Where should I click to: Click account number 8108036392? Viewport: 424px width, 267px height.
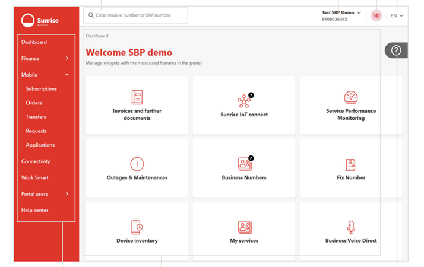coord(334,19)
